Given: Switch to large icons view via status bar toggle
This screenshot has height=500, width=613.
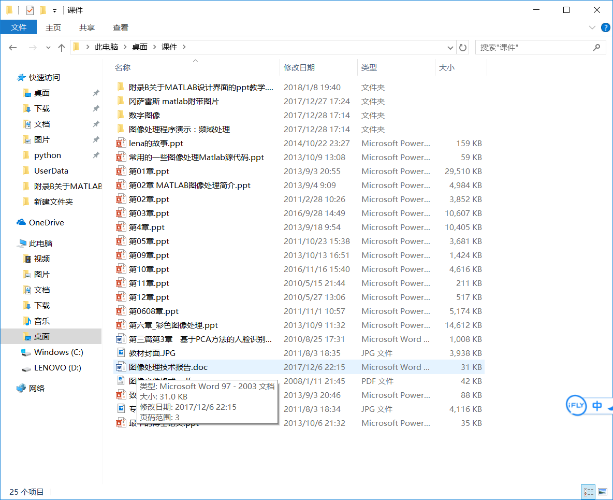Looking at the screenshot, I should click(603, 491).
